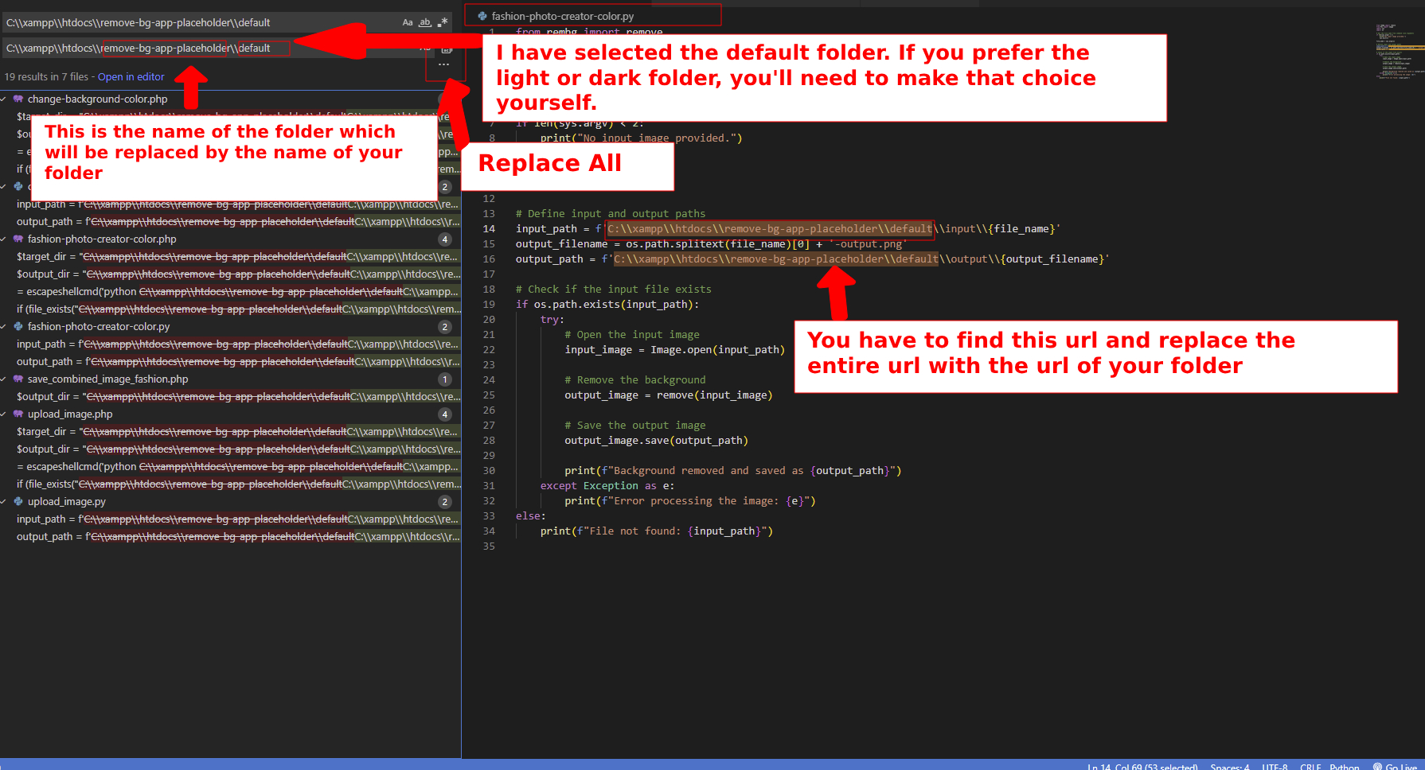
Task: Collapse the upload_image.php search results
Action: click(4, 414)
